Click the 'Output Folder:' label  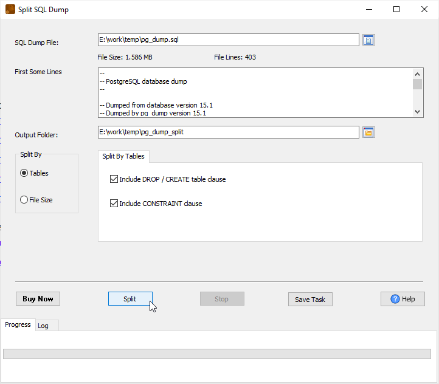click(x=36, y=135)
